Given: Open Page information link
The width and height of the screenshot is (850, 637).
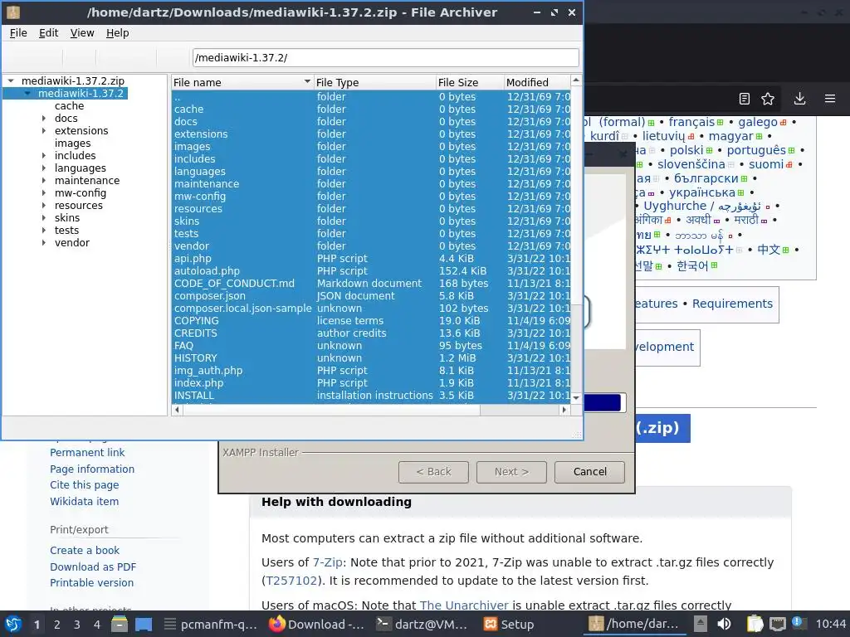Looking at the screenshot, I should pyautogui.click(x=92, y=469).
